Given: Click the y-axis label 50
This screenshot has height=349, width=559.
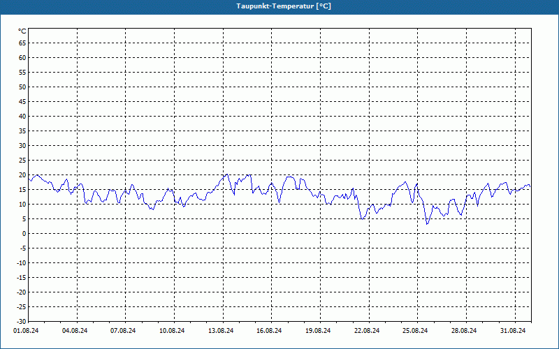Looking at the screenshot, I should click(22, 87).
